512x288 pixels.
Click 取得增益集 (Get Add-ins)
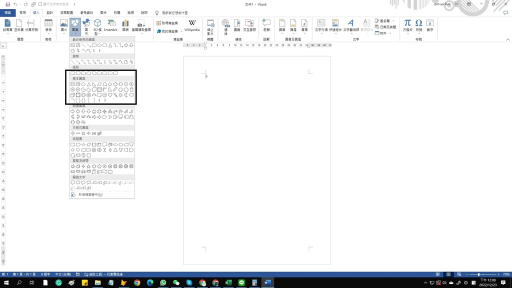[x=167, y=23]
